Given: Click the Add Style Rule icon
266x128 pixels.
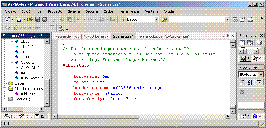Looking at the screenshot, I should [x=7, y=28].
